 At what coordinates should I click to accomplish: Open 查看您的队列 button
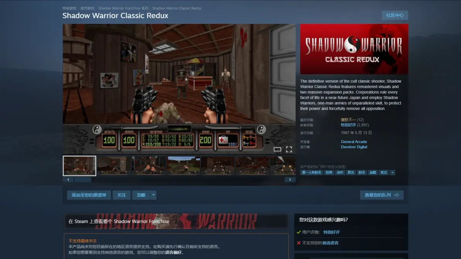coord(382,195)
